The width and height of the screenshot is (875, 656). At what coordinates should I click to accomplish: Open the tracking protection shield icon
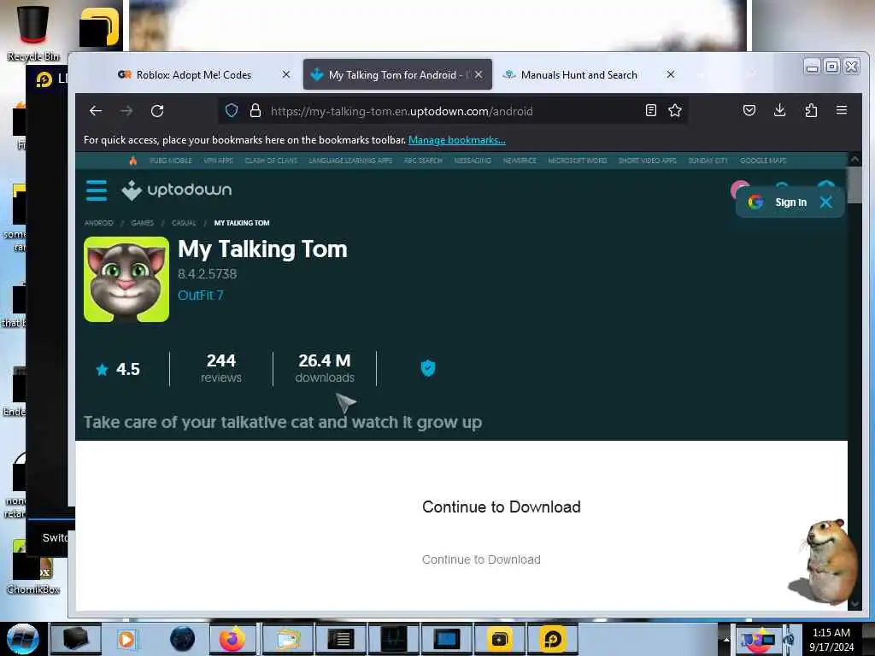pyautogui.click(x=232, y=111)
